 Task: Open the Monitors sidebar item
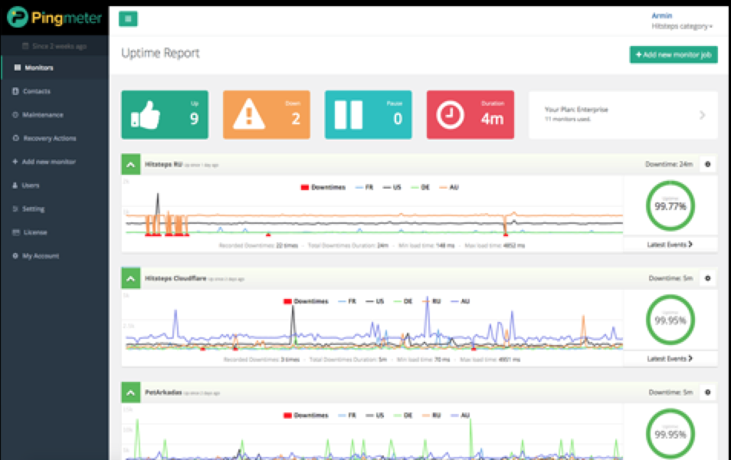[x=54, y=67]
